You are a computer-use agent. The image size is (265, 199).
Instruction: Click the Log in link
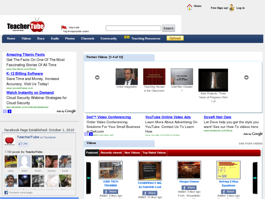241,8
